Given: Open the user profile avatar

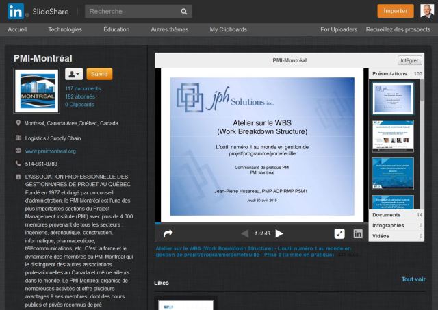Looking at the screenshot, I should 426,11.
